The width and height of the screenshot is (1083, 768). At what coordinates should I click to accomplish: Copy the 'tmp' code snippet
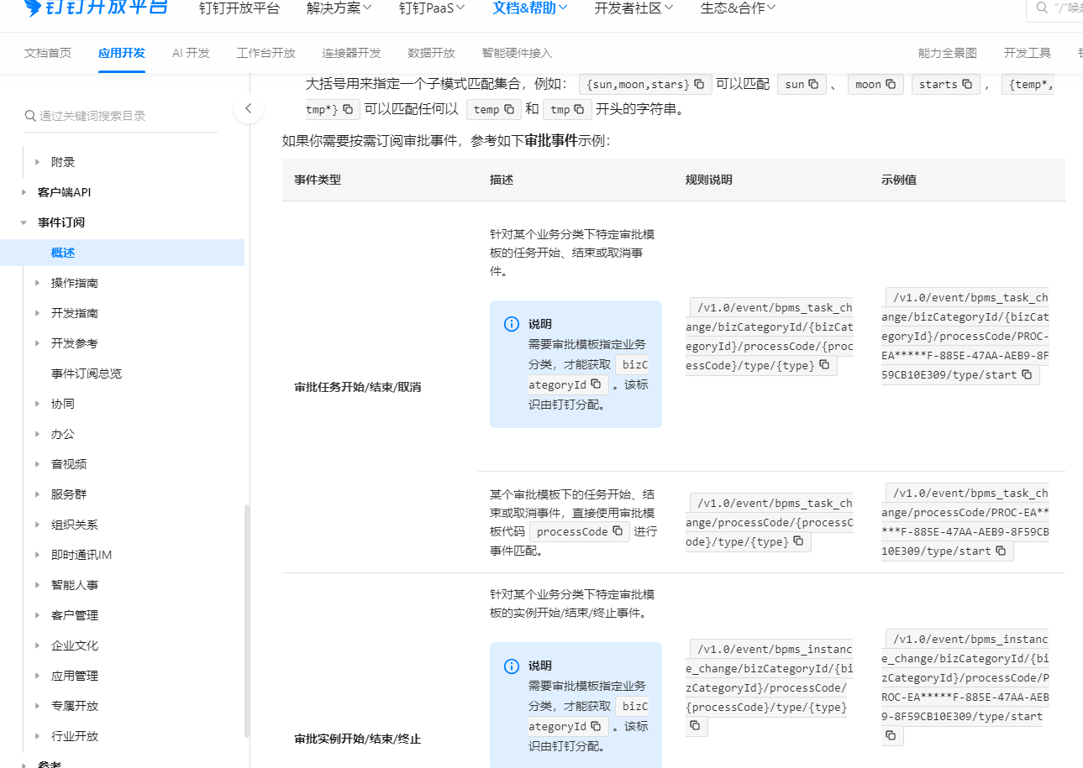[x=580, y=109]
